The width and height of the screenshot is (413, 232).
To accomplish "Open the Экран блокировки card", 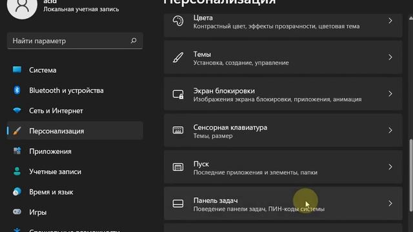I will [x=283, y=93].
